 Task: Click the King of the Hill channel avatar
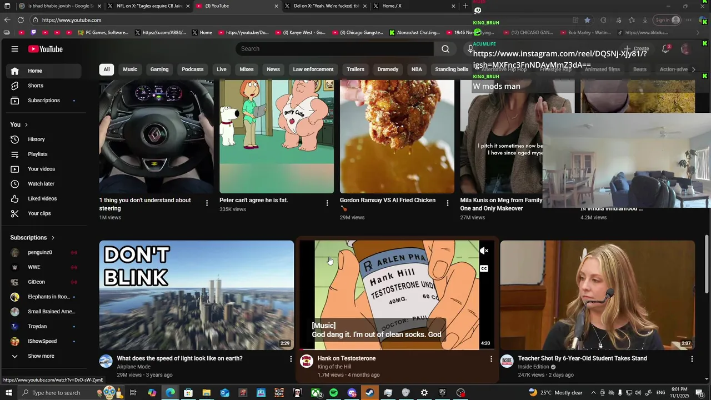coord(306,361)
